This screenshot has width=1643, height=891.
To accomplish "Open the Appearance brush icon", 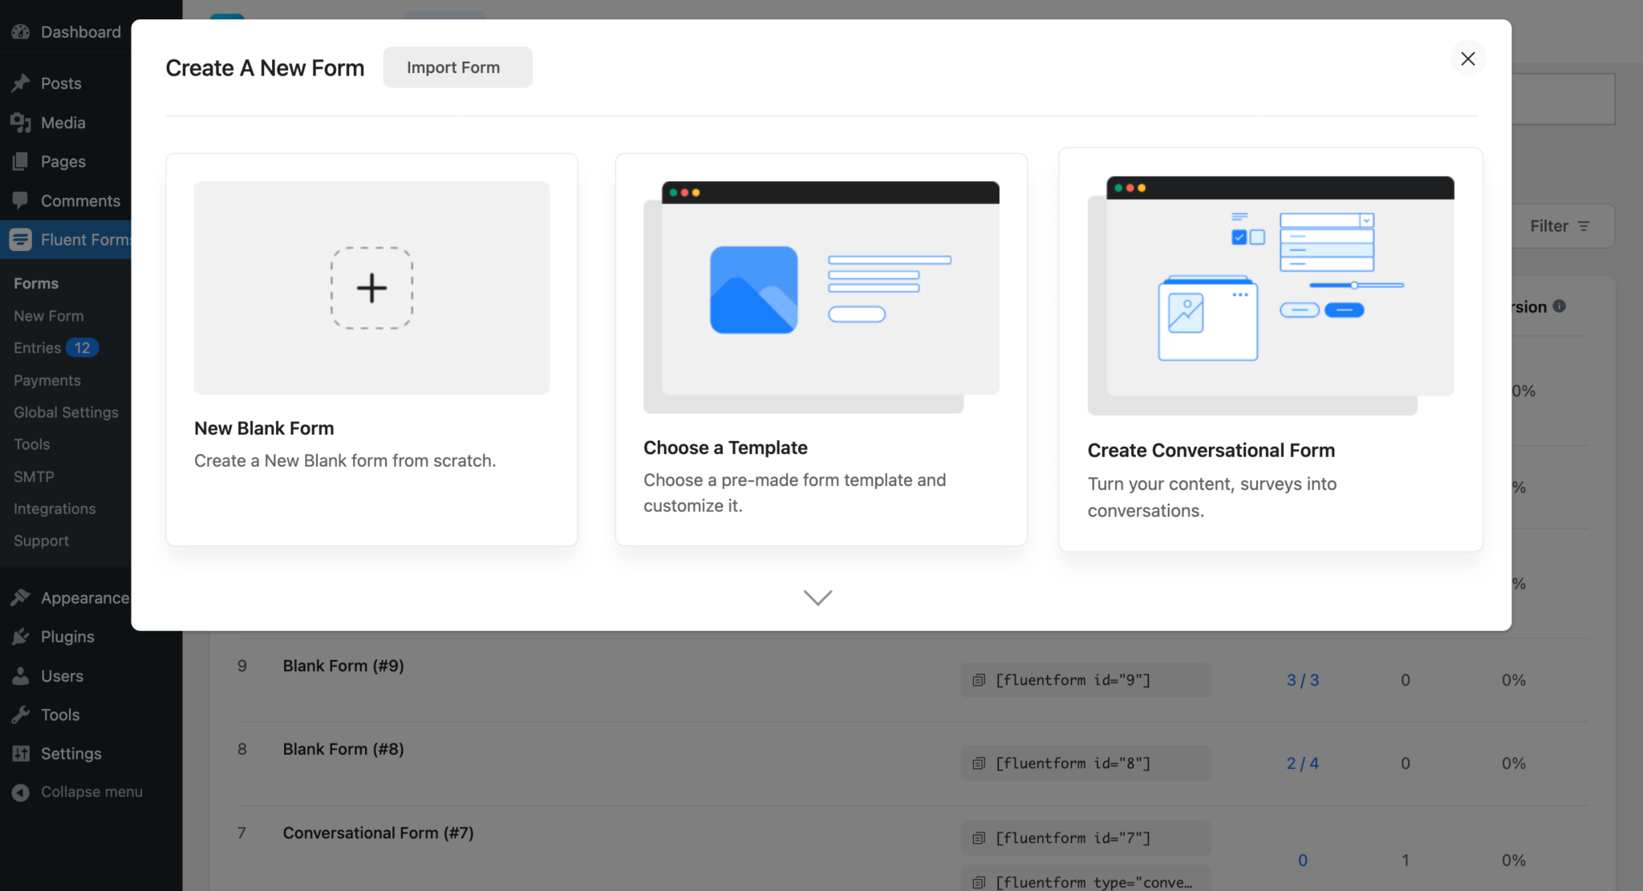I will point(22,597).
